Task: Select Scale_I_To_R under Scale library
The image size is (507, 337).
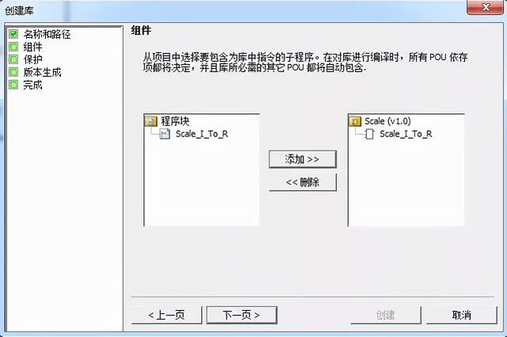Action: pos(406,134)
